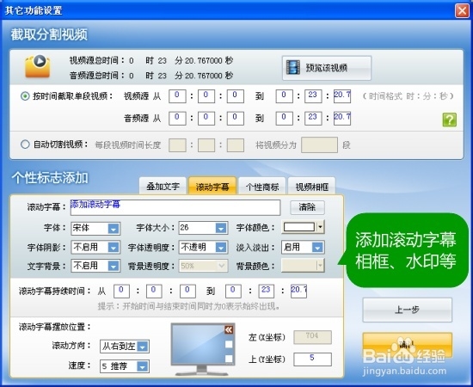
Task: Click video source start hour field
Action: (x=177, y=96)
